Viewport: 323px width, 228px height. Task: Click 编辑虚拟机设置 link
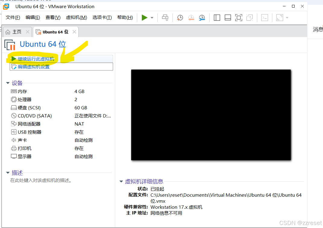pos(33,67)
